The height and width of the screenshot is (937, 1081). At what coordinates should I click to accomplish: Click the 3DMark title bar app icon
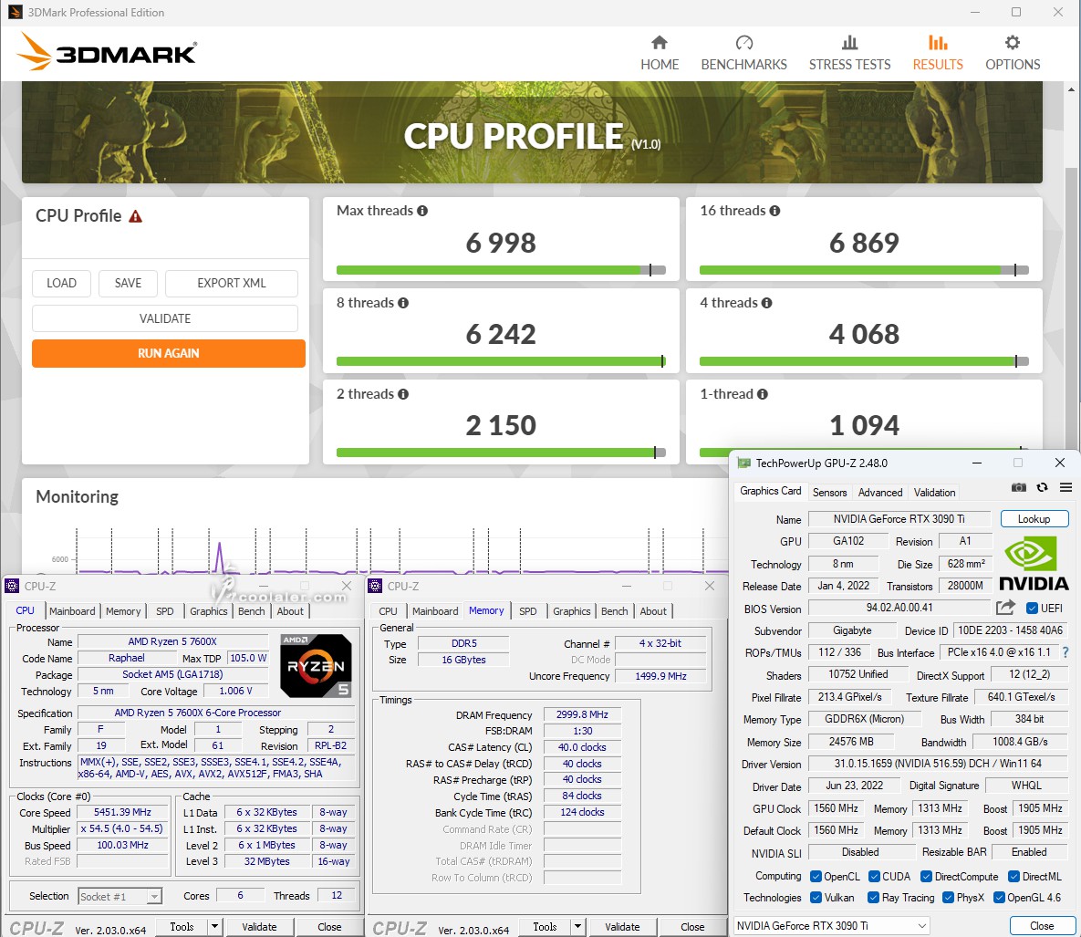tap(16, 12)
